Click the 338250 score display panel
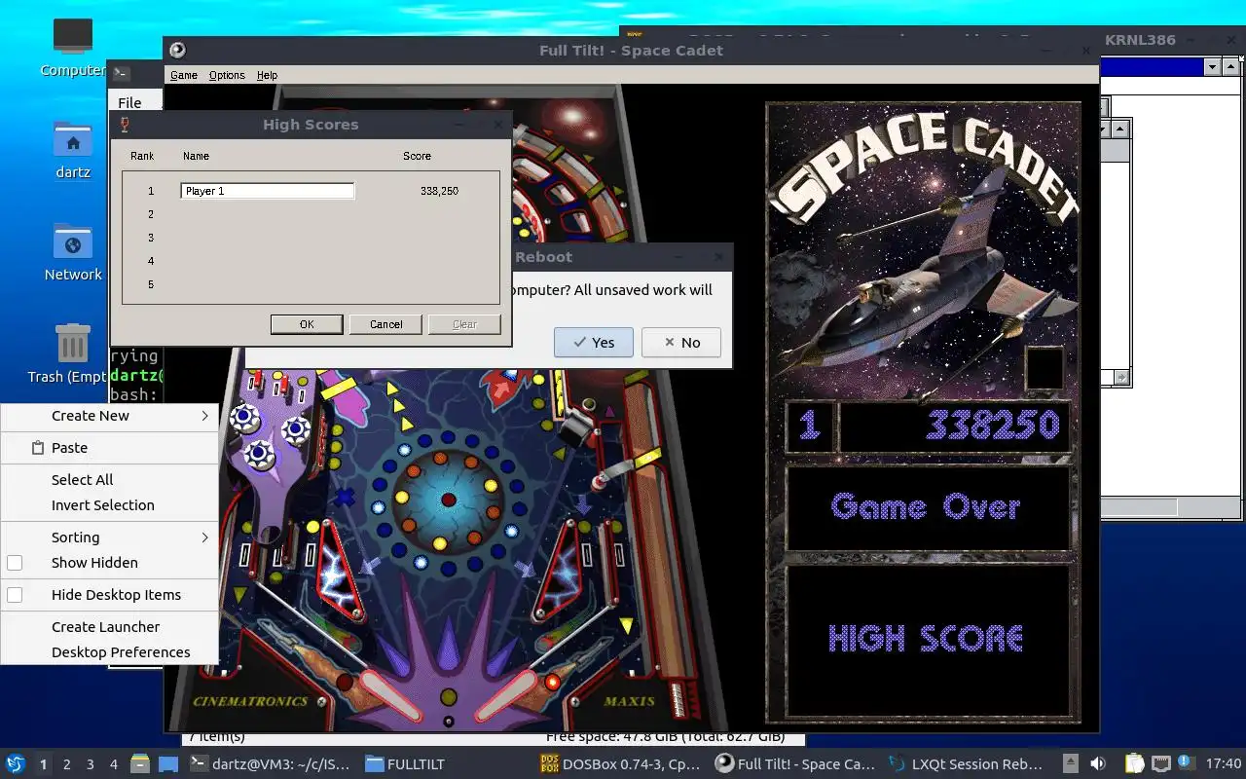This screenshot has height=779, width=1246. 954,427
